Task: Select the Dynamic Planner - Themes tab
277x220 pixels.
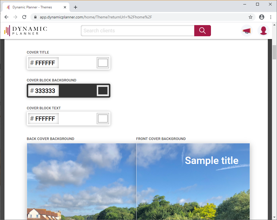Action: click(x=36, y=7)
